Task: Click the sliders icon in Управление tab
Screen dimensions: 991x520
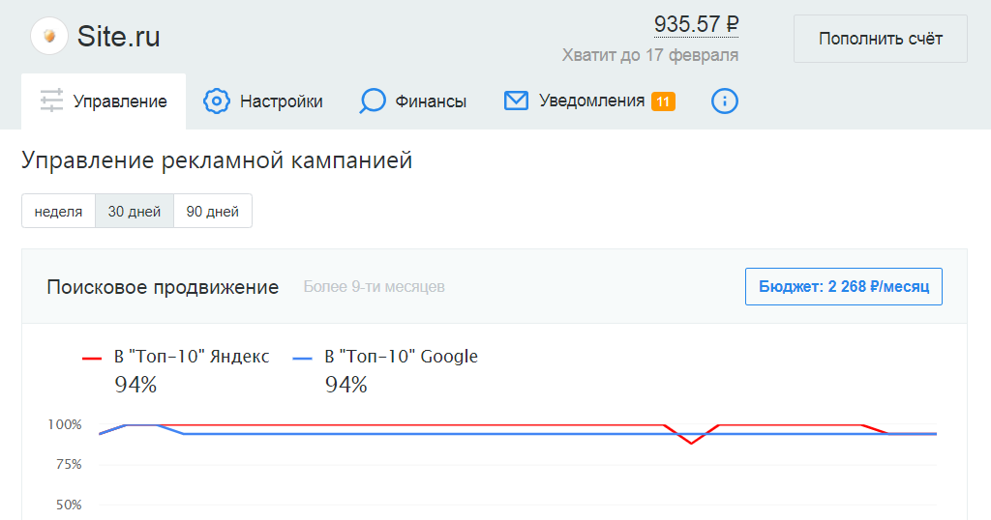Action: pyautogui.click(x=51, y=101)
